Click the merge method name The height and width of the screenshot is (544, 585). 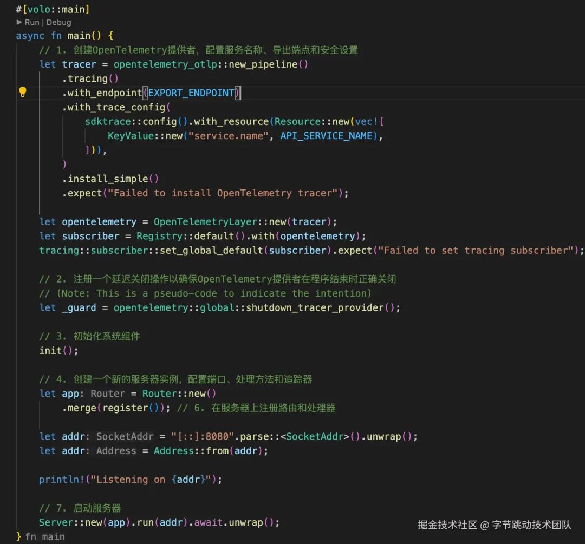[x=82, y=408]
